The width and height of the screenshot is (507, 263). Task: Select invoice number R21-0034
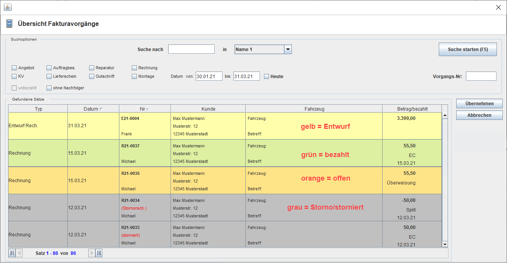[130, 200]
